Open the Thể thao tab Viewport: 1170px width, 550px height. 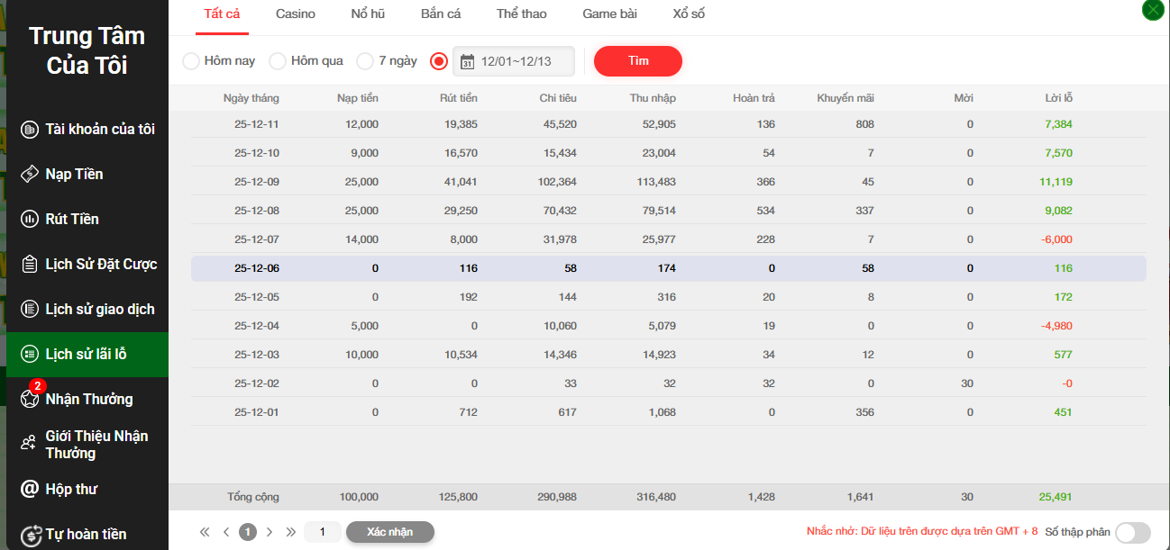(x=521, y=14)
